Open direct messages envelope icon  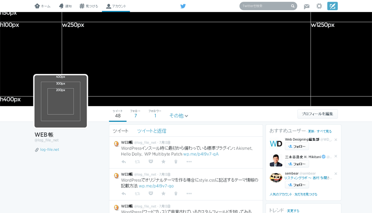(x=306, y=7)
